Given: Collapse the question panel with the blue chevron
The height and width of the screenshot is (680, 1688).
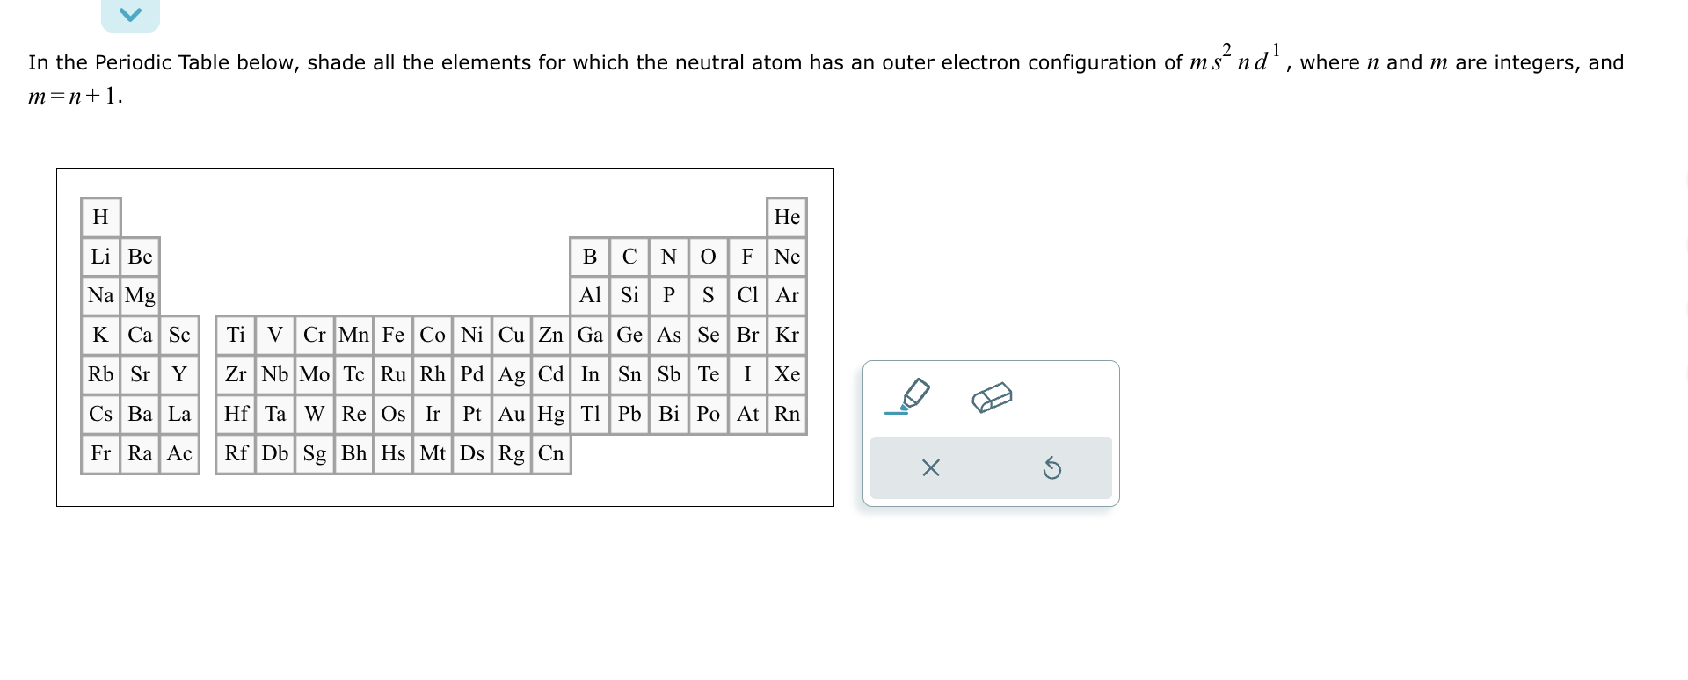Looking at the screenshot, I should coord(130,13).
